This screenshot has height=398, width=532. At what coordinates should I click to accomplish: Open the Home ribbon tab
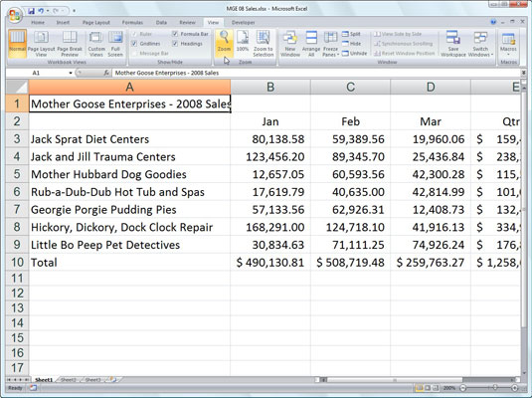tap(38, 23)
